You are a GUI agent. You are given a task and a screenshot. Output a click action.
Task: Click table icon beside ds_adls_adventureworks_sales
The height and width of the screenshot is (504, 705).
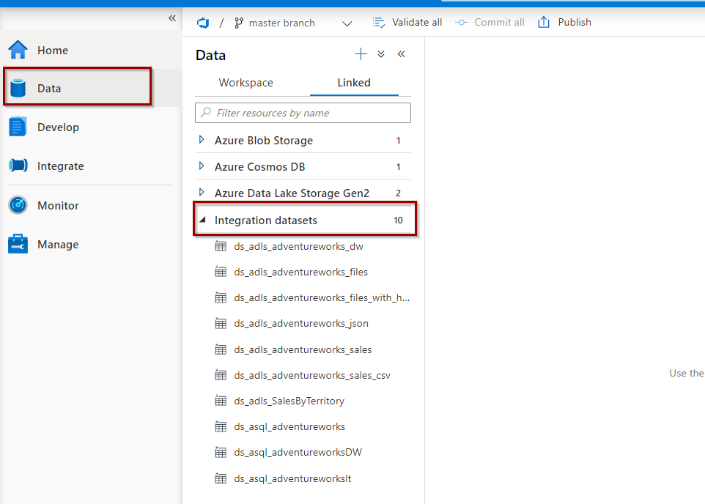coord(221,349)
